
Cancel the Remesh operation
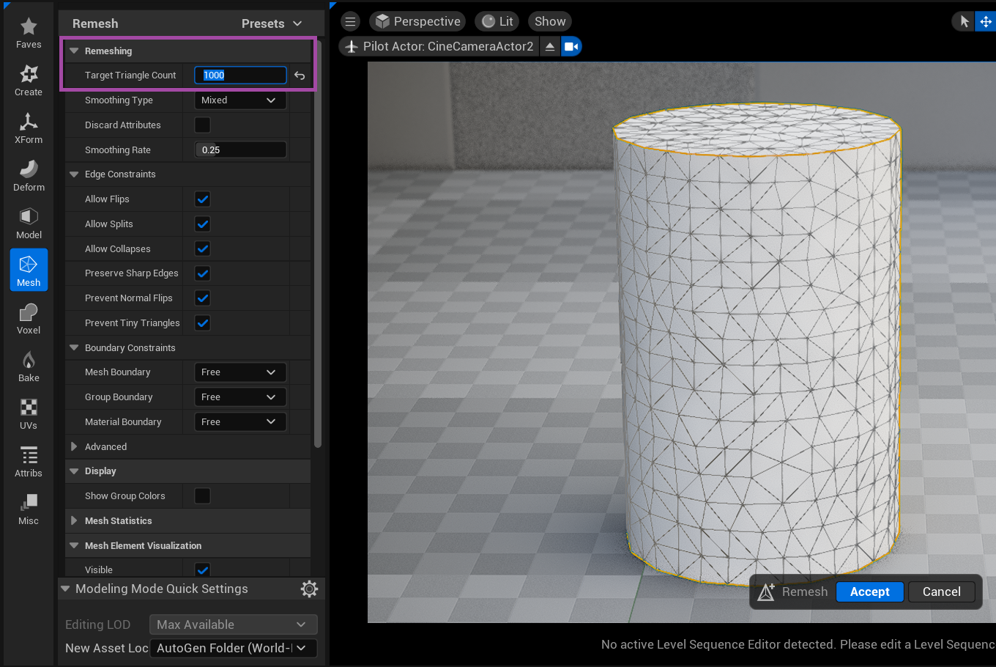941,592
